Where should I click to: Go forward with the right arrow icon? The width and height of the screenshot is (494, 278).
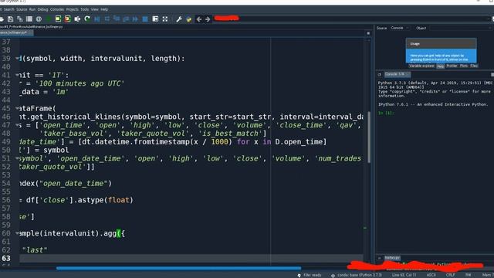click(x=208, y=19)
